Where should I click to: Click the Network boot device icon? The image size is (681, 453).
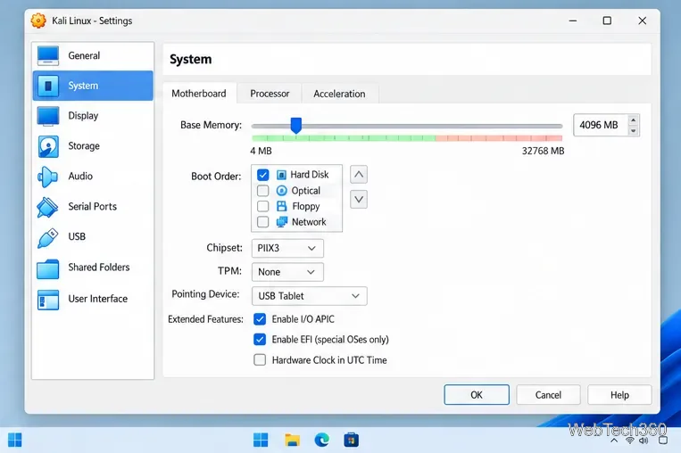click(x=281, y=222)
